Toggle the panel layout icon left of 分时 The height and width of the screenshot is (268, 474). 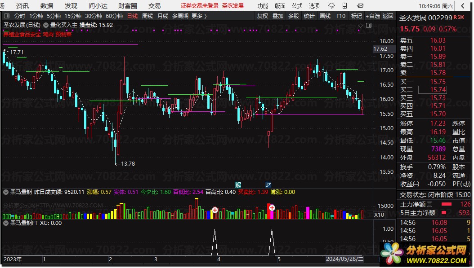point(7,16)
